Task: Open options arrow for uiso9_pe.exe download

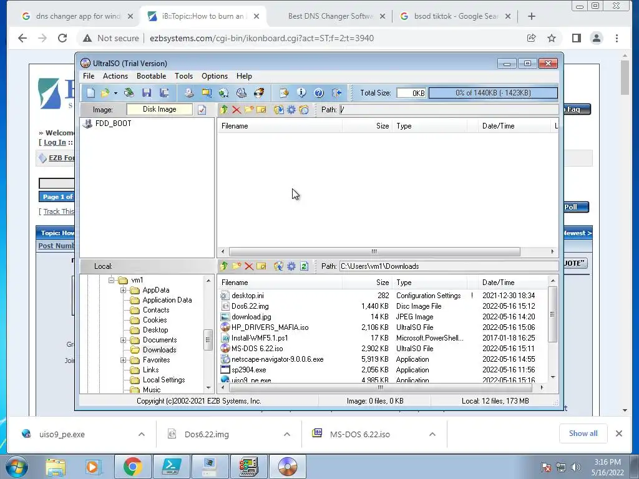Action: [x=142, y=434]
